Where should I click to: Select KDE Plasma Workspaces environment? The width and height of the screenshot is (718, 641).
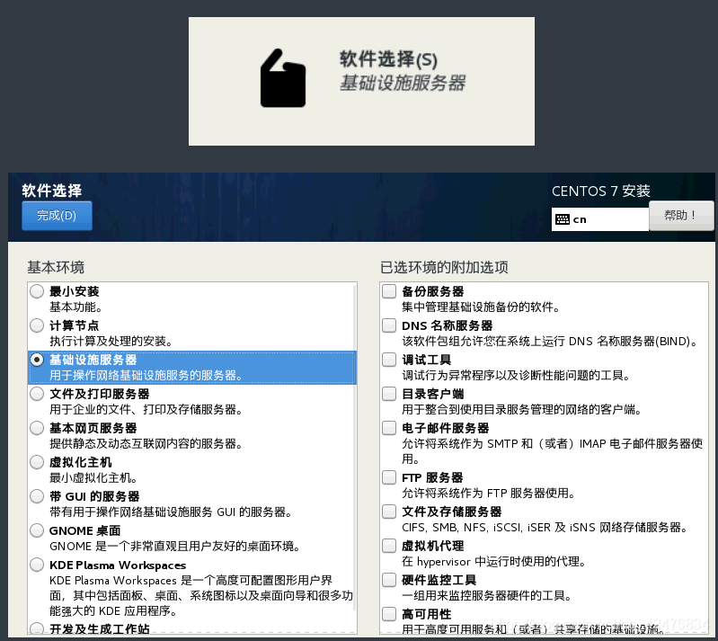tap(37, 565)
